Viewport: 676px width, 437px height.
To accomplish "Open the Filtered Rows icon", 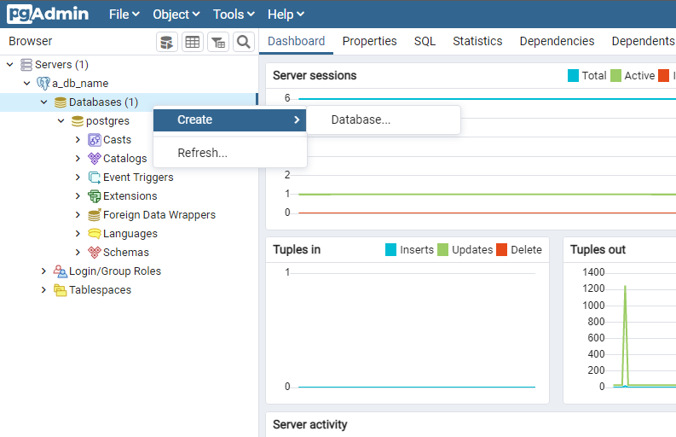I will click(x=218, y=42).
